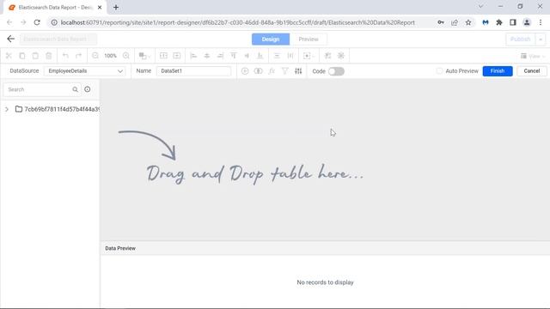Click the search magnifier icon in sidebar
Viewport: 550px width, 309px height.
tap(75, 89)
